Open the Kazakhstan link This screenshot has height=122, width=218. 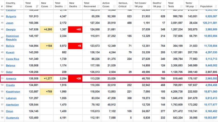(13, 91)
